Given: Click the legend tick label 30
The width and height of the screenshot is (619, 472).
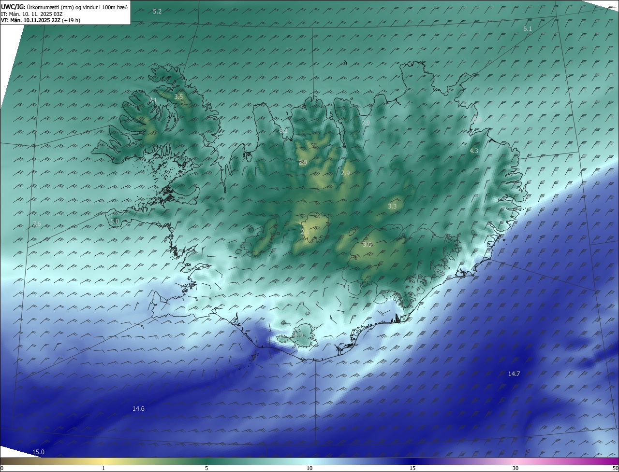Looking at the screenshot, I should tap(516, 469).
